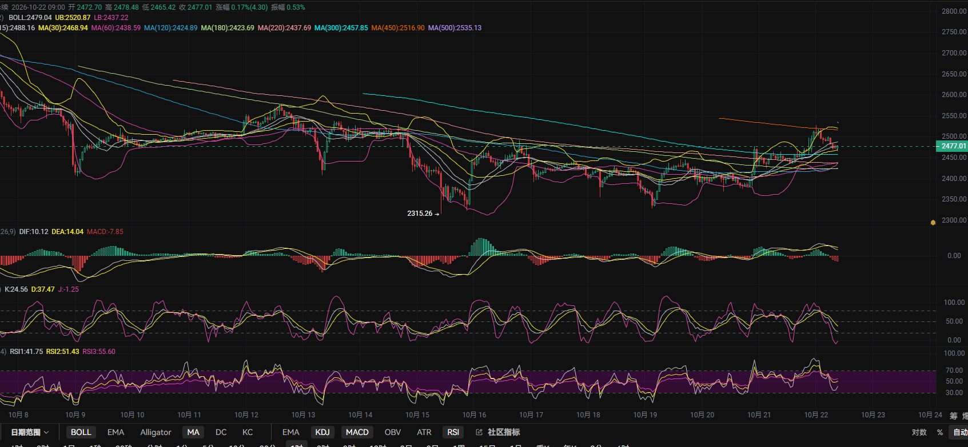The image size is (968, 447).
Task: Click the edit icon beside 社区指标
Action: click(x=479, y=432)
